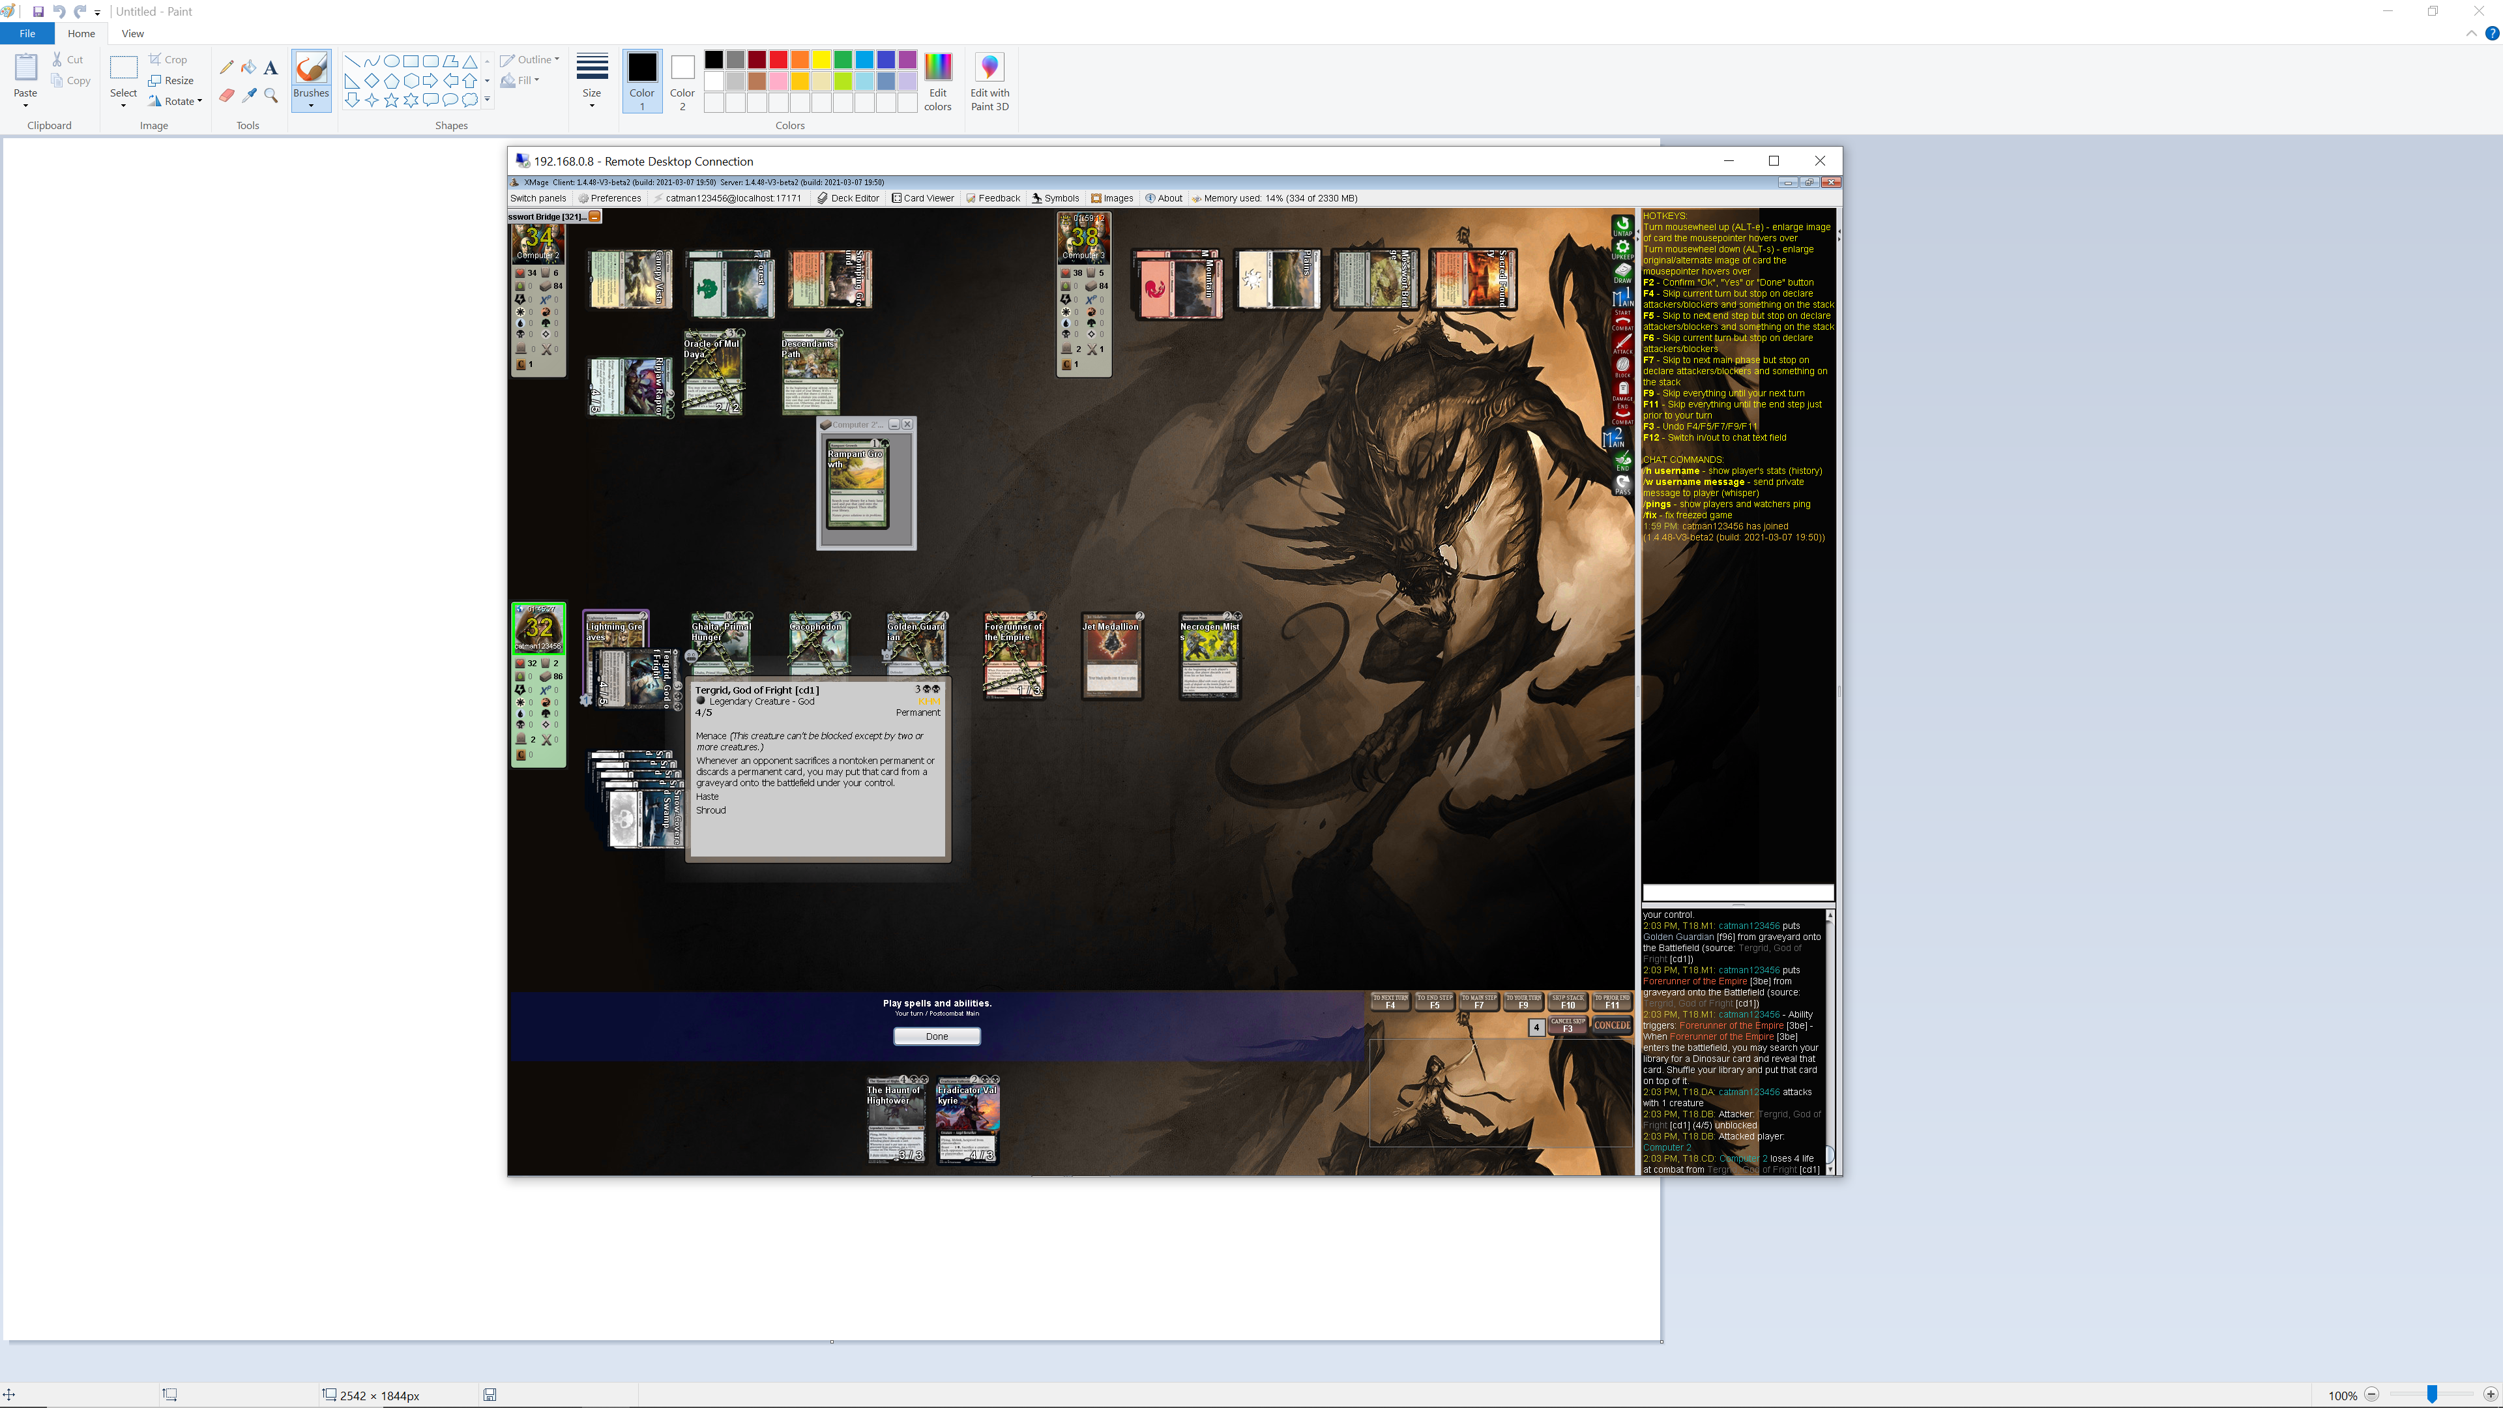This screenshot has height=1408, width=2503.
Task: Select the Eraser tool
Action: pyautogui.click(x=226, y=95)
